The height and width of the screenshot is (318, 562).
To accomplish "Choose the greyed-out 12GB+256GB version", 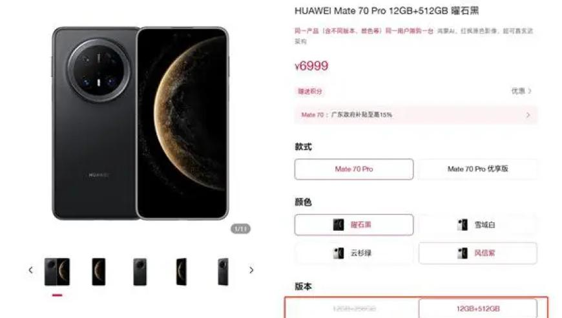I will tap(354, 308).
